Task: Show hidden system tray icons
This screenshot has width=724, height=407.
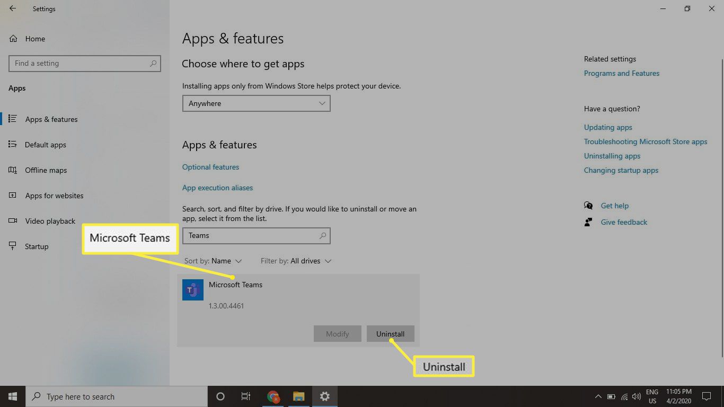Action: [x=598, y=396]
